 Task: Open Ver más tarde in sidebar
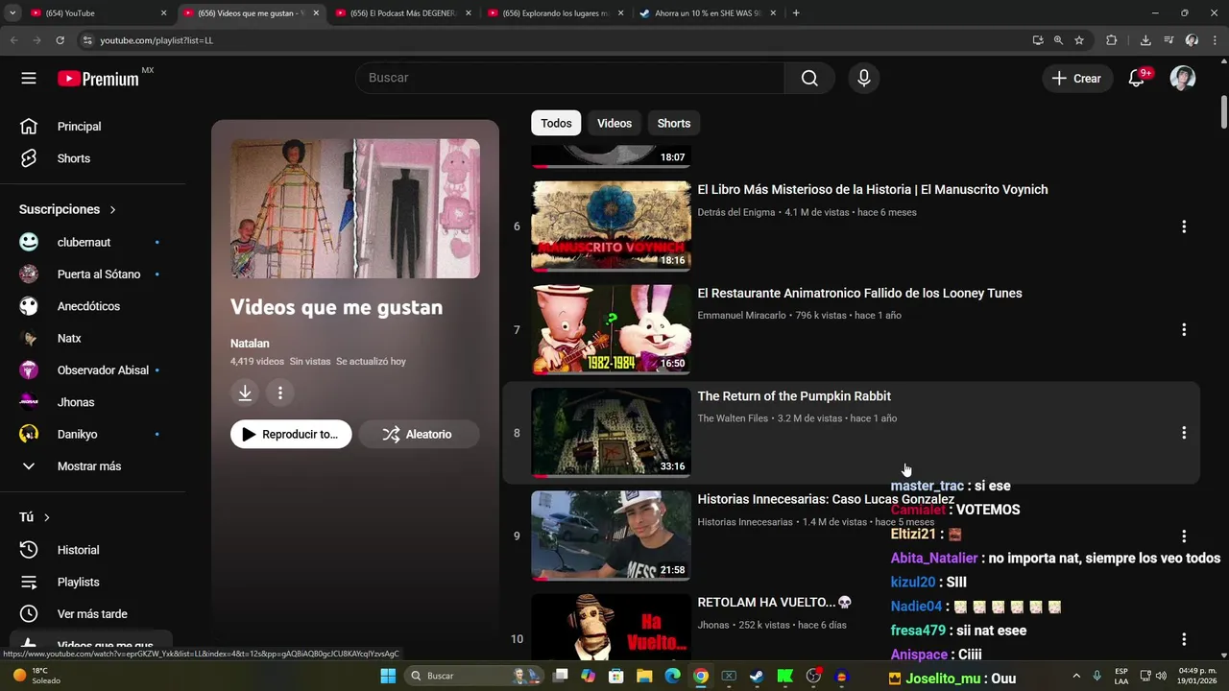(x=92, y=614)
